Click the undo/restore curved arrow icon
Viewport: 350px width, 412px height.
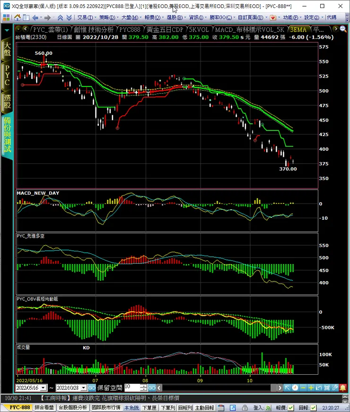[319, 387]
